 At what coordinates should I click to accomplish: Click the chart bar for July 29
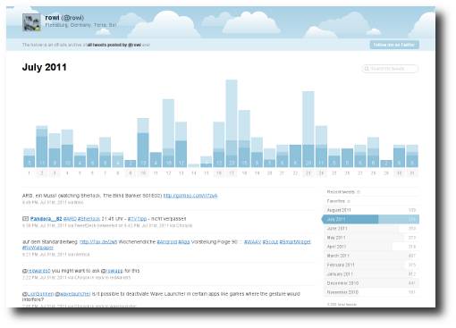[386, 164]
